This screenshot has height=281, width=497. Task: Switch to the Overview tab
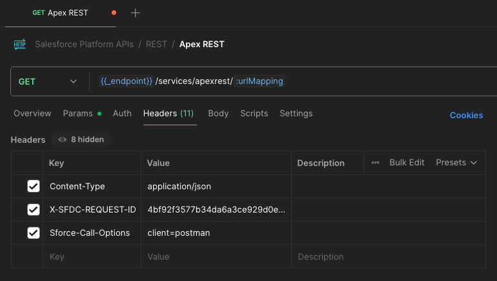pos(32,114)
